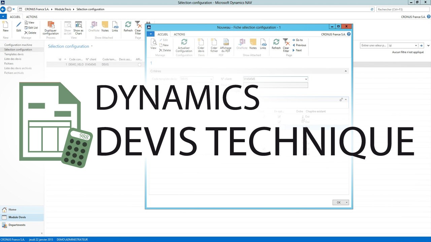Viewport: 431px width, 242px height.
Task: Select the ACCUEIL tab in card window
Action: pos(163,34)
